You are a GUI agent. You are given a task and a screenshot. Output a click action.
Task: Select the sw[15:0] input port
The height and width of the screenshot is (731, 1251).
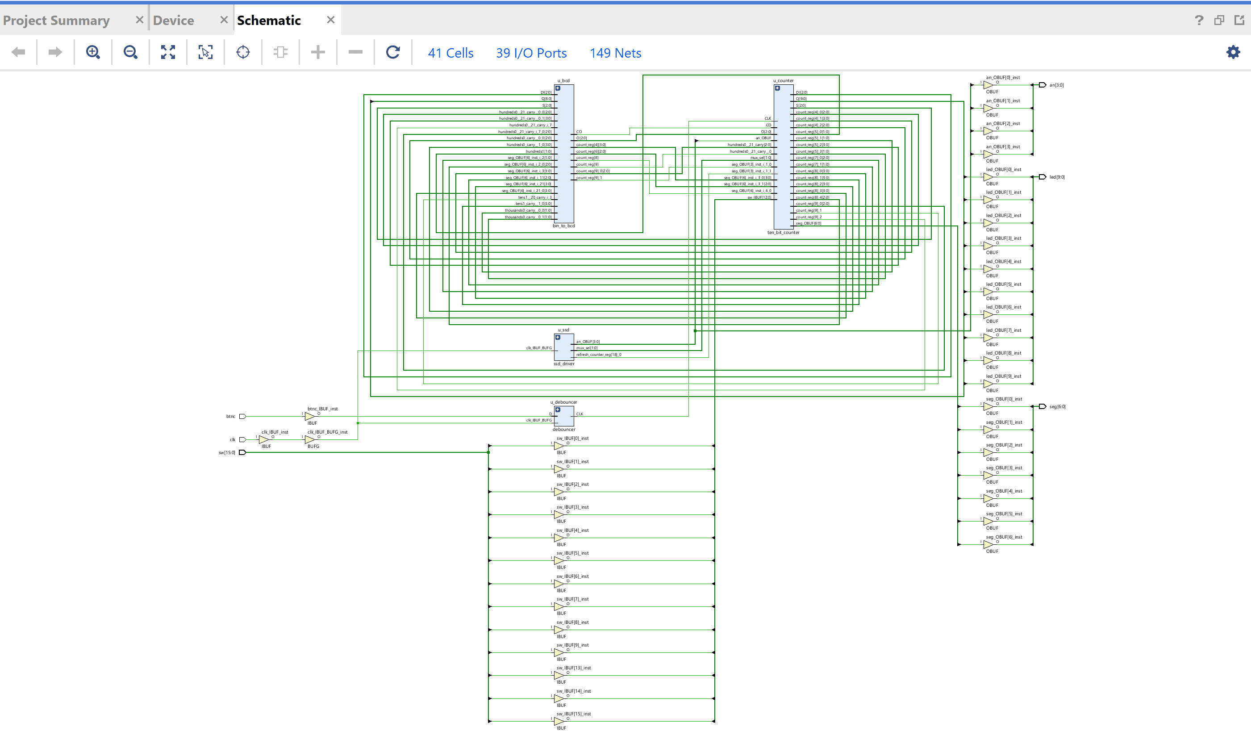click(242, 453)
